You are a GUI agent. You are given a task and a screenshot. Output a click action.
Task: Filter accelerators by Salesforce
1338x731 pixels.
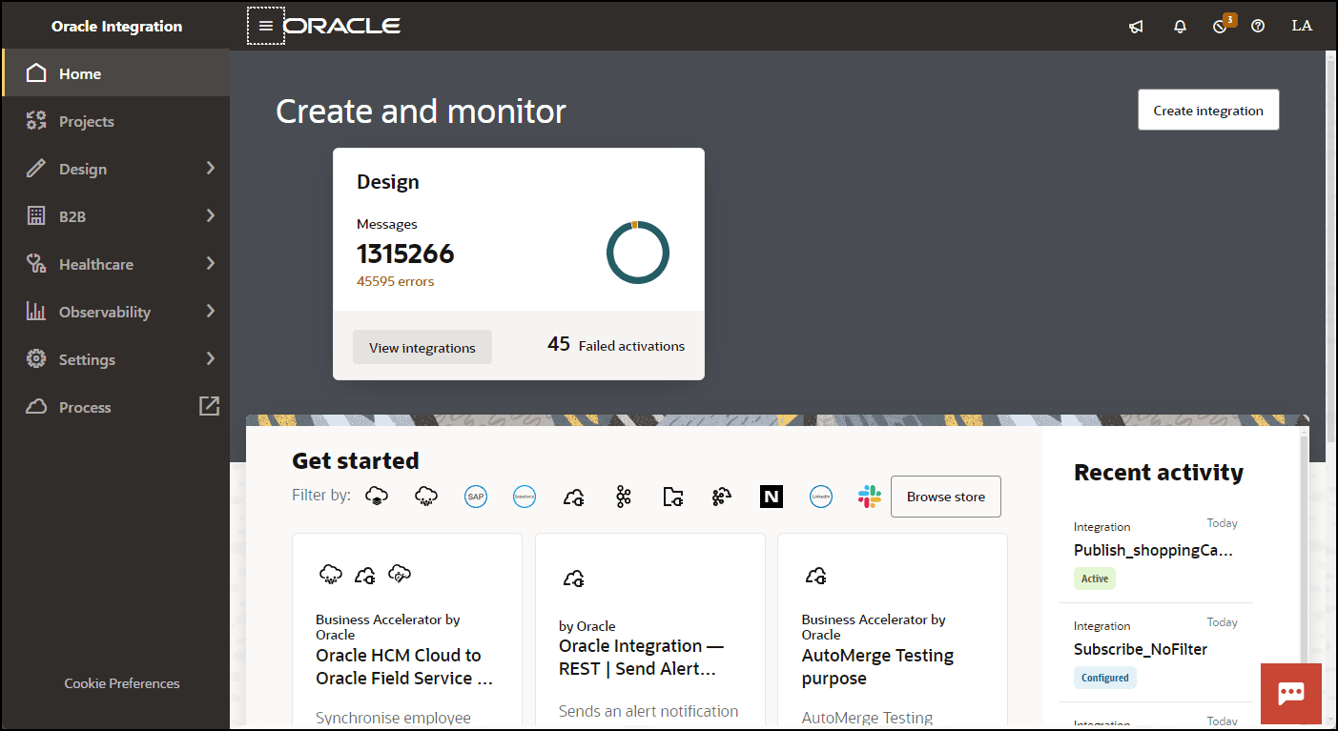[x=525, y=496]
